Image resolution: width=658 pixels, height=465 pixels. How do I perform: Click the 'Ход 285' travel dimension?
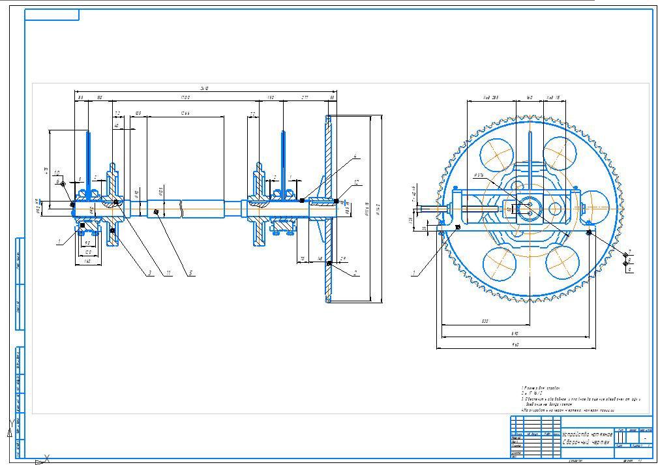tap(490, 98)
